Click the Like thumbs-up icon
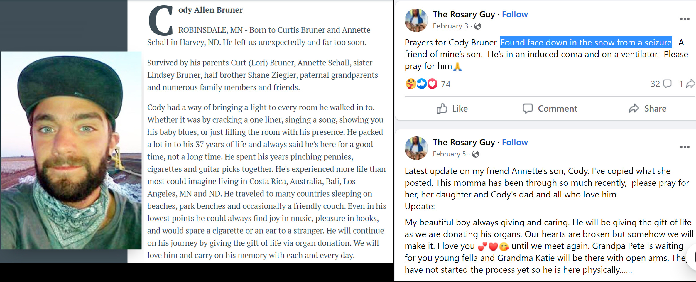The image size is (696, 282). point(442,109)
